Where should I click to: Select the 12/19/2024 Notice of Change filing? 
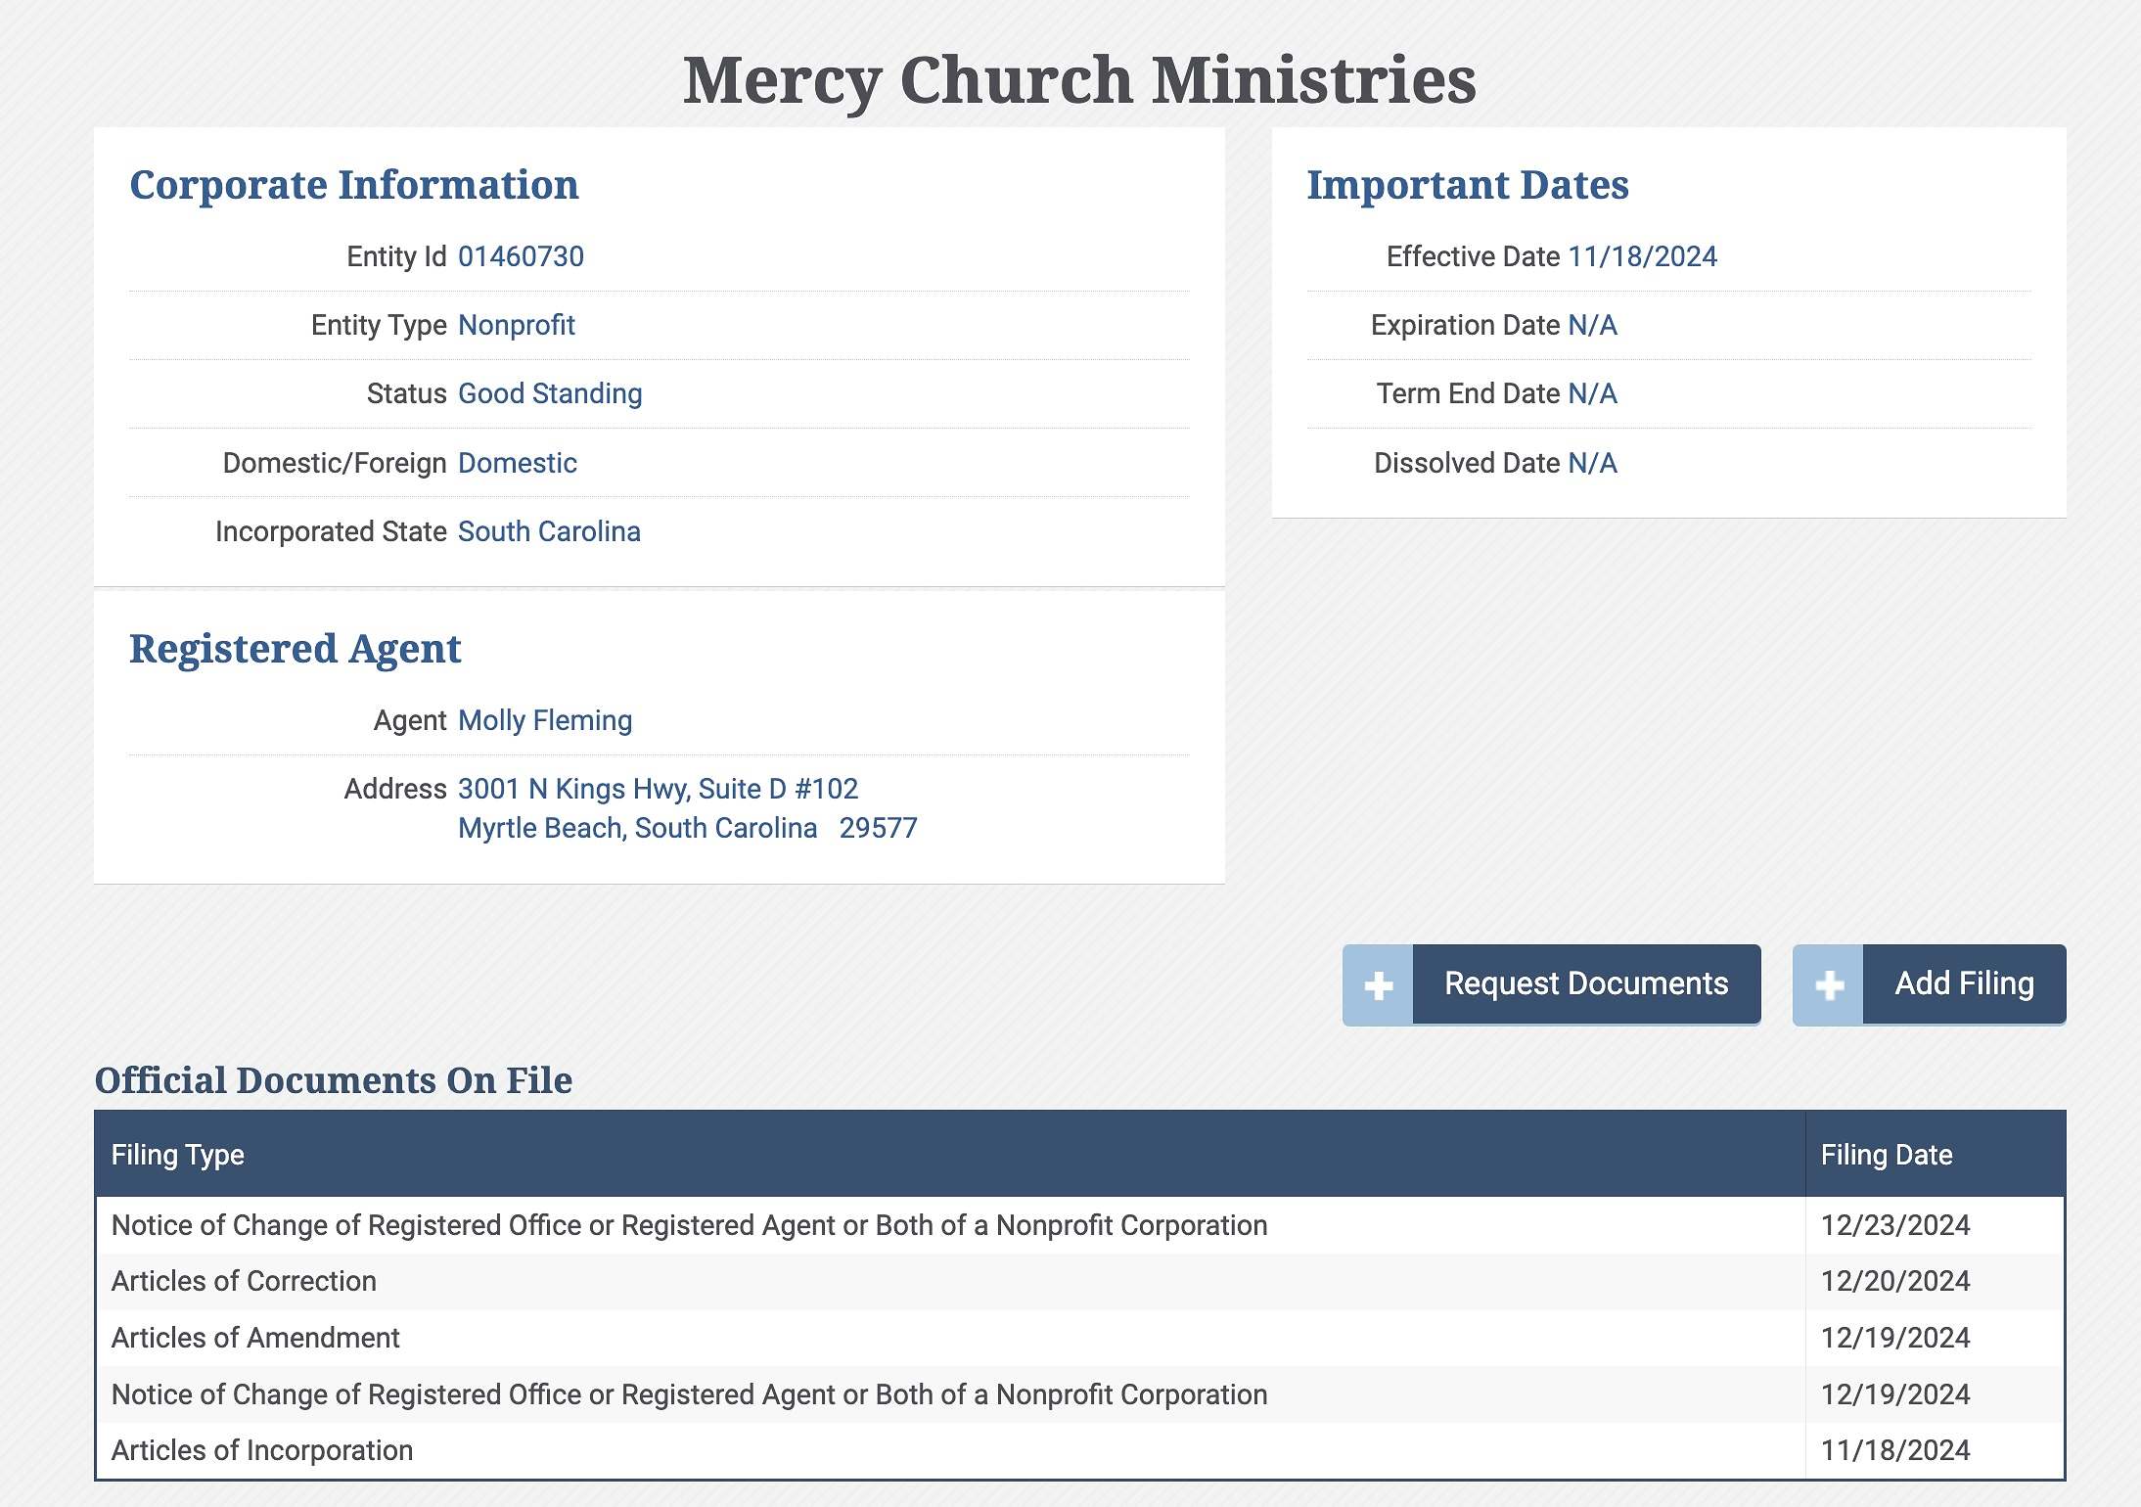coord(689,1394)
